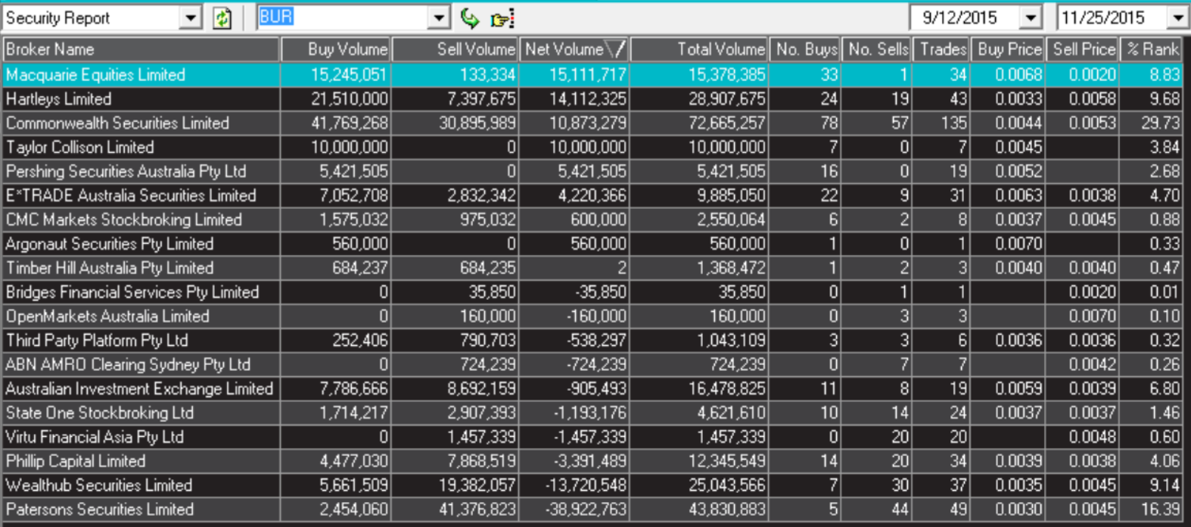Image resolution: width=1191 pixels, height=527 pixels.
Task: Select Timber Hill Australia Pty Limited
Action: pyautogui.click(x=110, y=269)
